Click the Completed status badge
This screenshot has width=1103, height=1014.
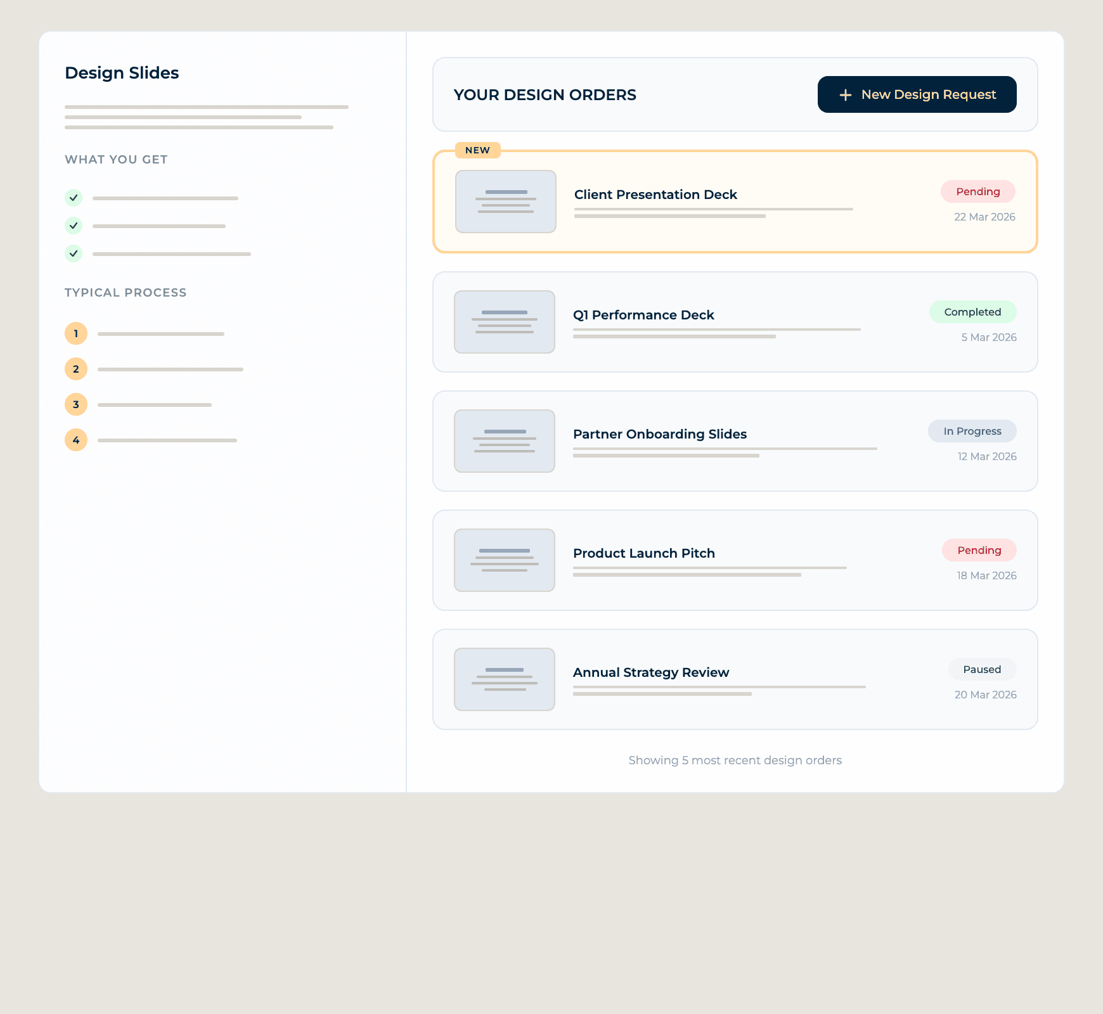point(972,312)
